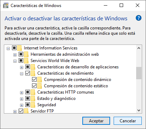Toggle the Servicios World Wide Web checkbox
146x129 pixels.
pyautogui.click(x=21, y=61)
